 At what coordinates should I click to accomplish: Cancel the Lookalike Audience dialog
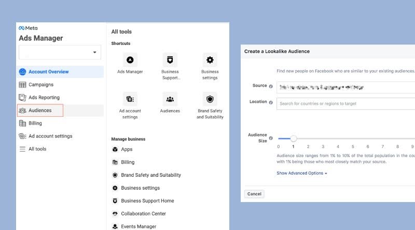[254, 194]
